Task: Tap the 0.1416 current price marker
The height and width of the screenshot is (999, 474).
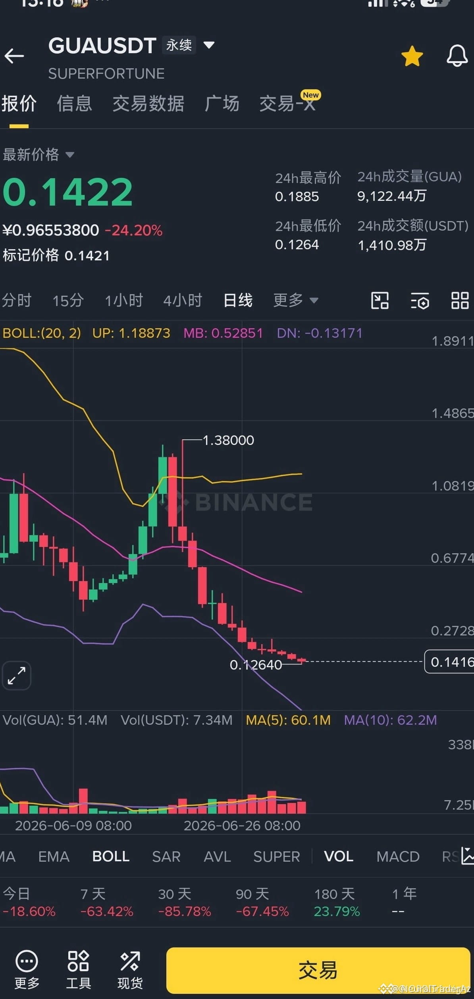Action: tap(450, 662)
